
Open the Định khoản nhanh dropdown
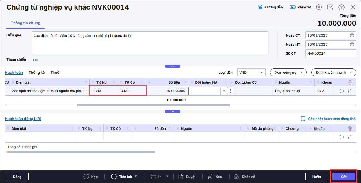pos(333,73)
